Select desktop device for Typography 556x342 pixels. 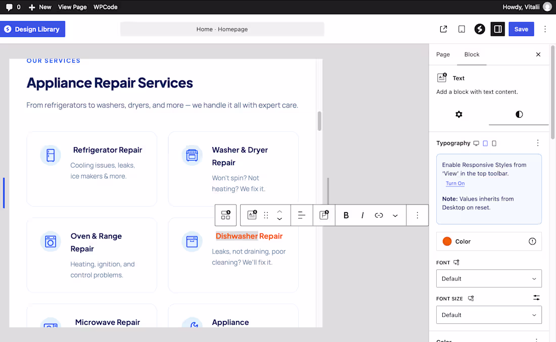(476, 143)
